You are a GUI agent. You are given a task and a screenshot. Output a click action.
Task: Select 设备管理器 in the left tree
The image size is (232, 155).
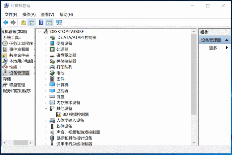(x=19, y=73)
